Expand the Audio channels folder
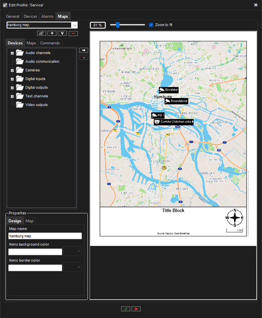 [x=12, y=53]
